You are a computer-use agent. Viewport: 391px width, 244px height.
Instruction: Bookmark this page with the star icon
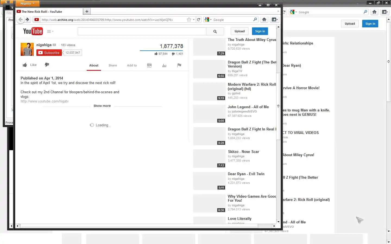tap(189, 20)
